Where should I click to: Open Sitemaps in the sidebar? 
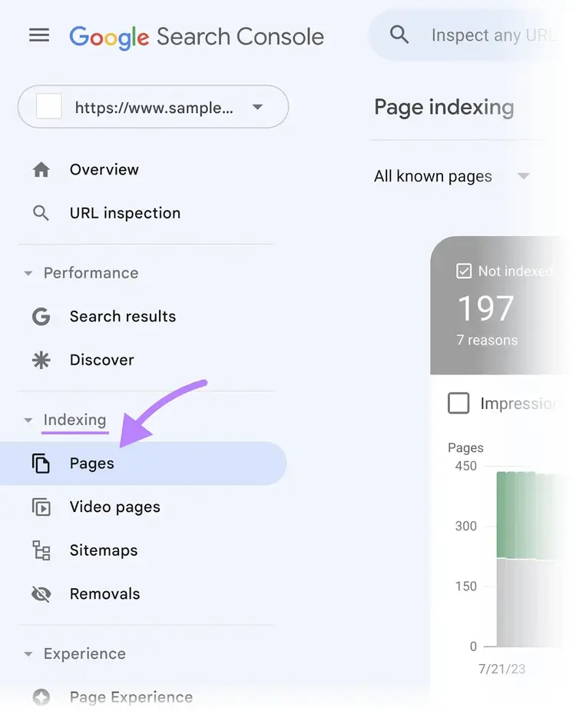104,550
